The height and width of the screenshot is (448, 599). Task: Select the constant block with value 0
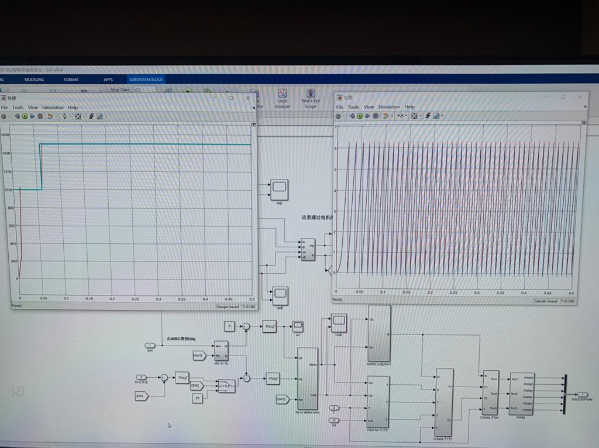(x=229, y=326)
